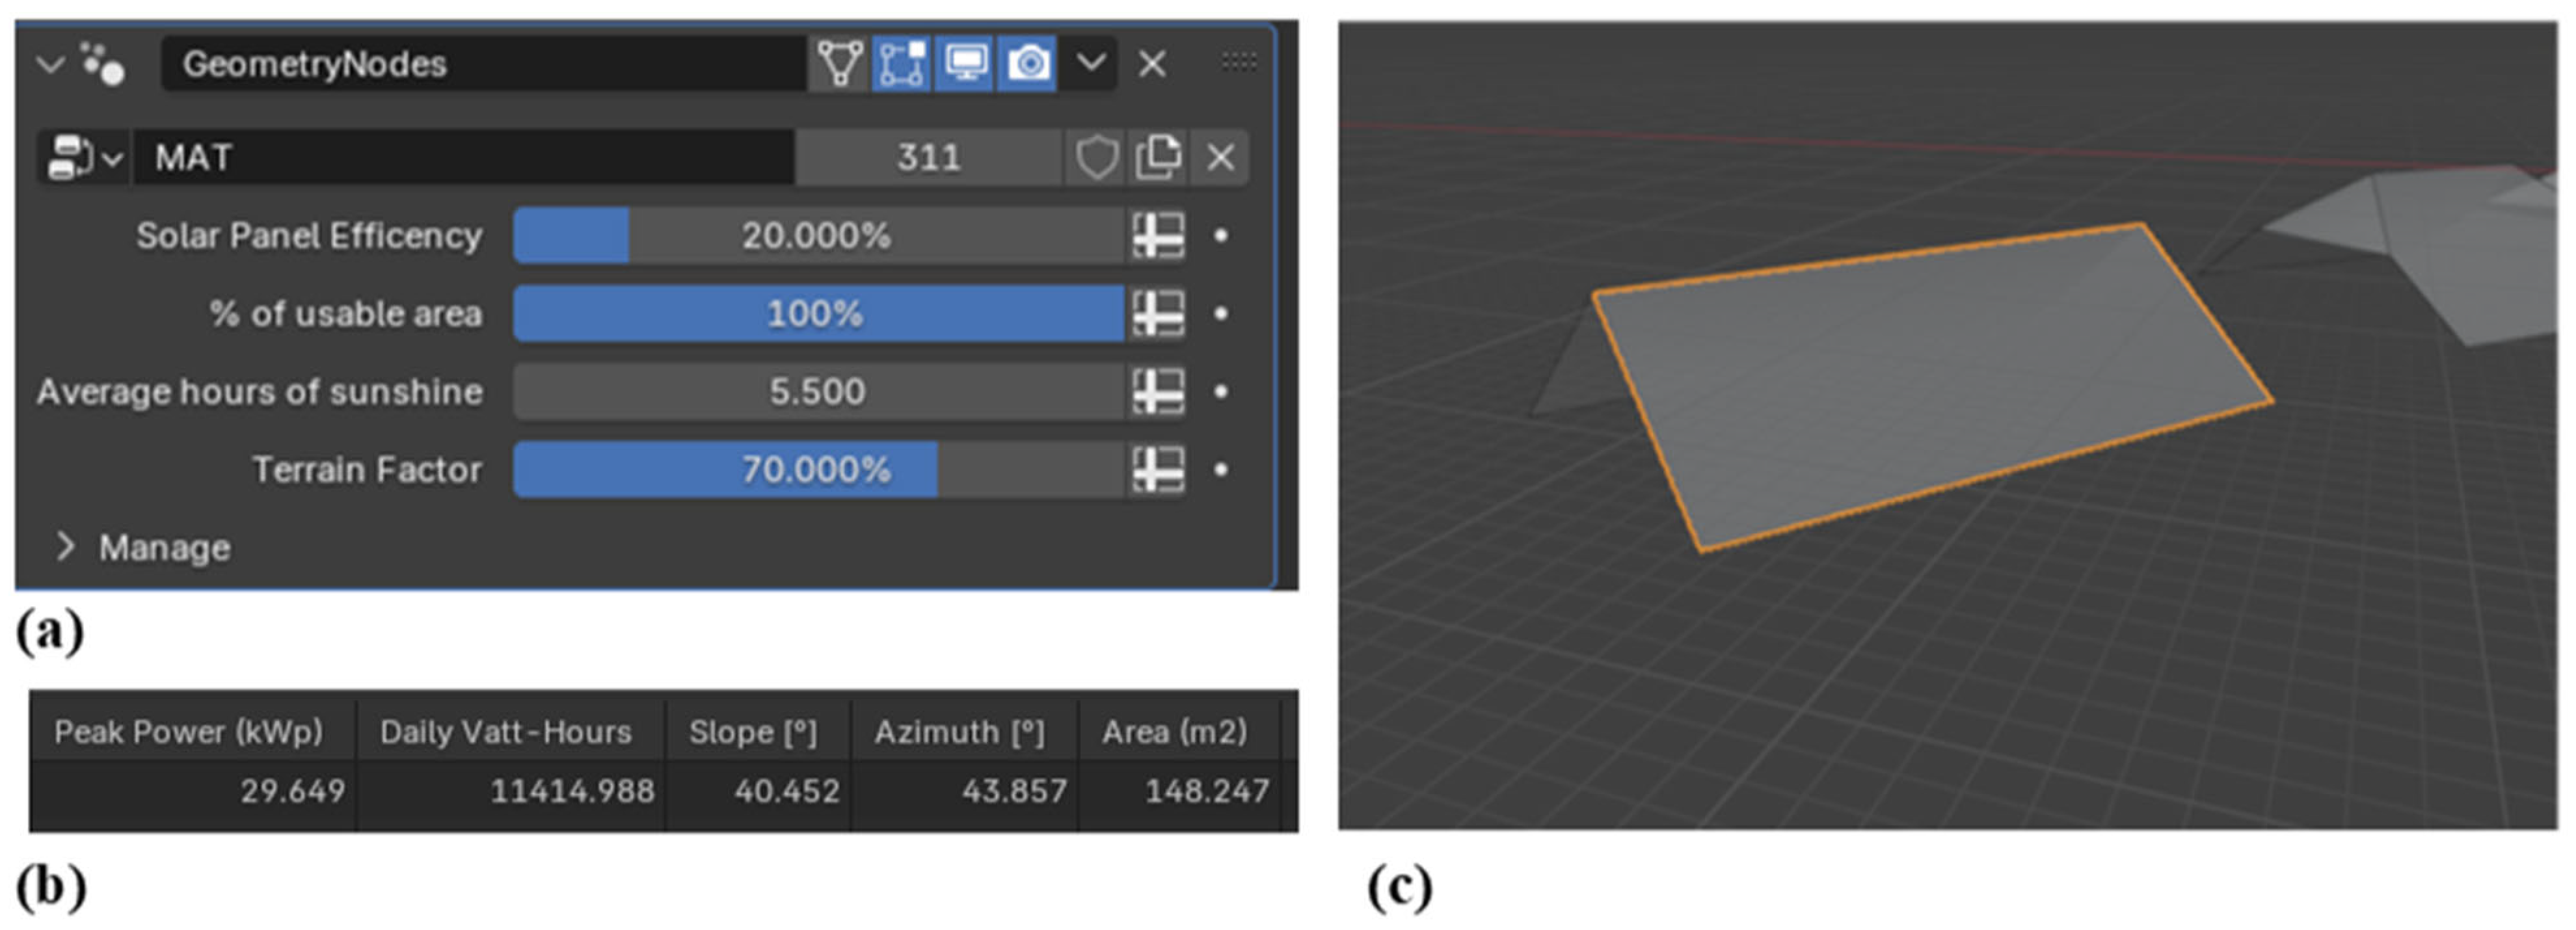2576x930 pixels.
Task: Remove the GeometryNodes modifier
Action: (x=1152, y=64)
